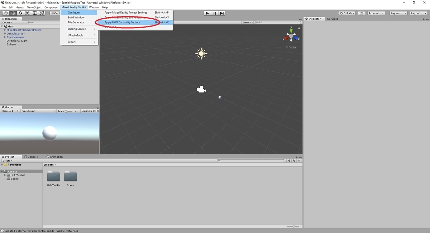Toggle the Inspector panel lock
This screenshot has height=233, width=430.
[x=423, y=19]
